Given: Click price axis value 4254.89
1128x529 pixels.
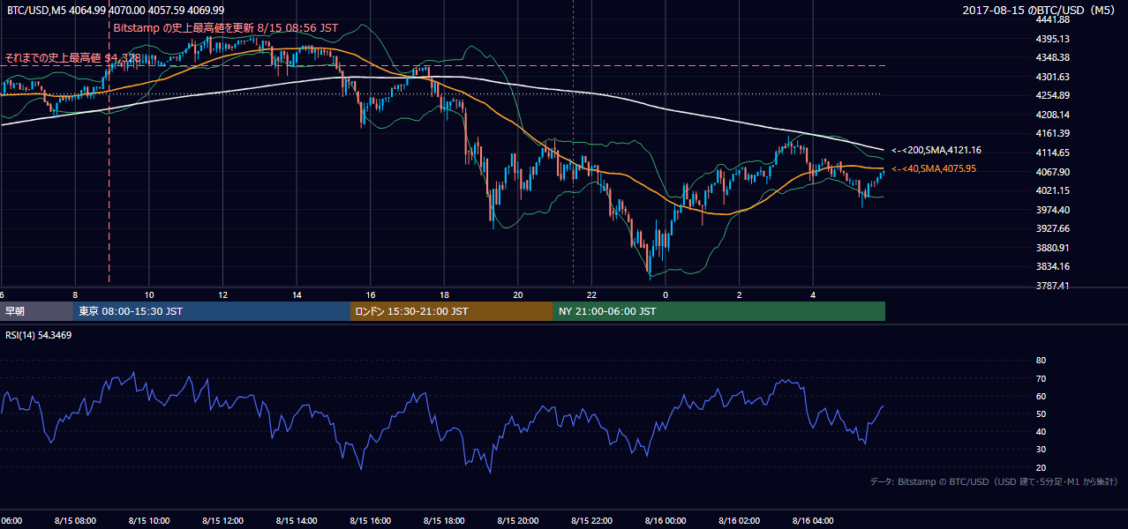Looking at the screenshot, I should tap(1053, 95).
